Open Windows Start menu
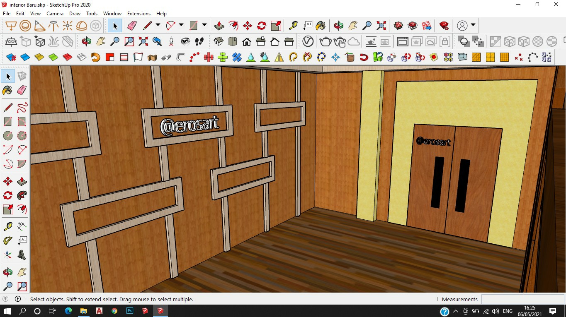Image resolution: width=566 pixels, height=317 pixels. [7, 311]
